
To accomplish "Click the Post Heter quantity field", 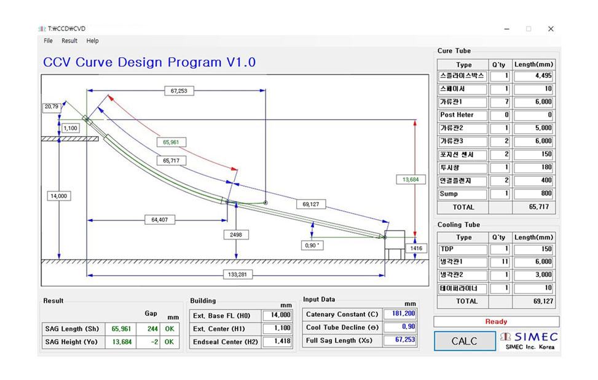I will pos(500,115).
